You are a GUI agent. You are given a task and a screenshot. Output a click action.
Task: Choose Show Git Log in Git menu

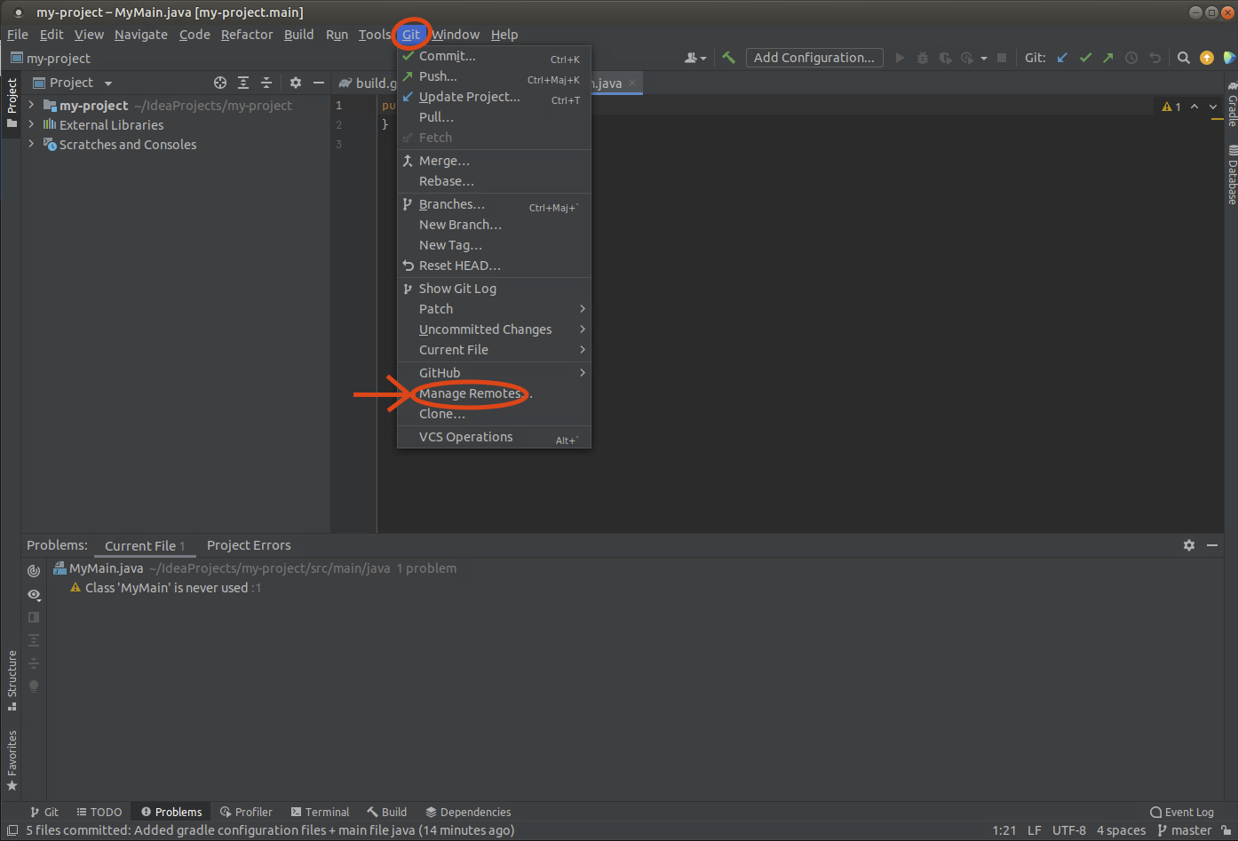pyautogui.click(x=494, y=289)
